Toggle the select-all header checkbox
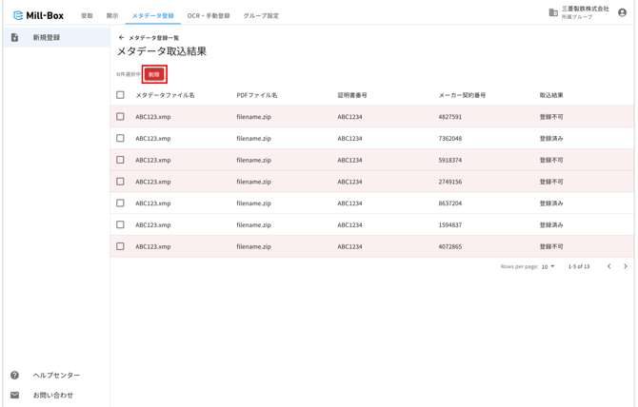This screenshot has width=638, height=407. coord(120,95)
